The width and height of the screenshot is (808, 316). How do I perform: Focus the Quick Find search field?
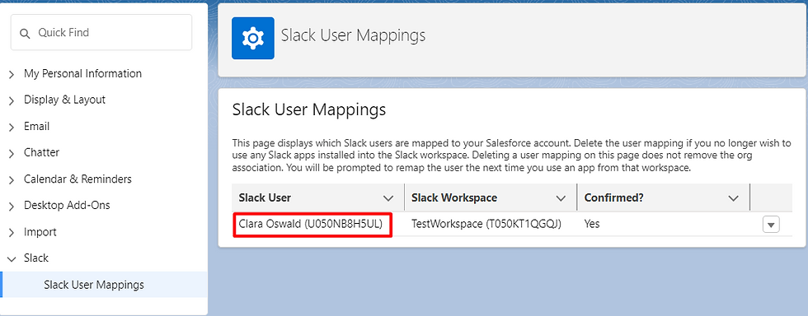[x=101, y=32]
